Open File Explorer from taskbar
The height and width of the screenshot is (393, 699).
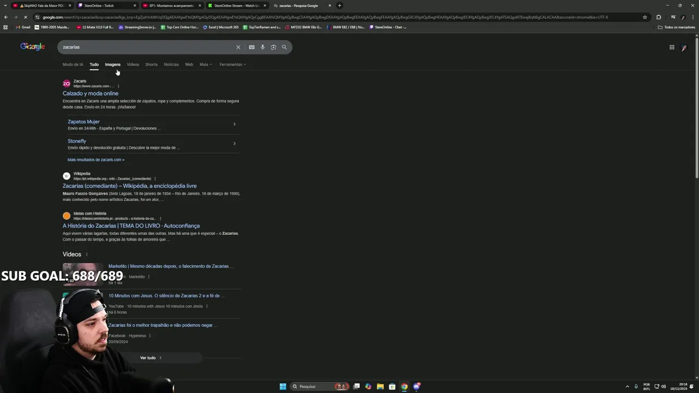tap(380, 386)
